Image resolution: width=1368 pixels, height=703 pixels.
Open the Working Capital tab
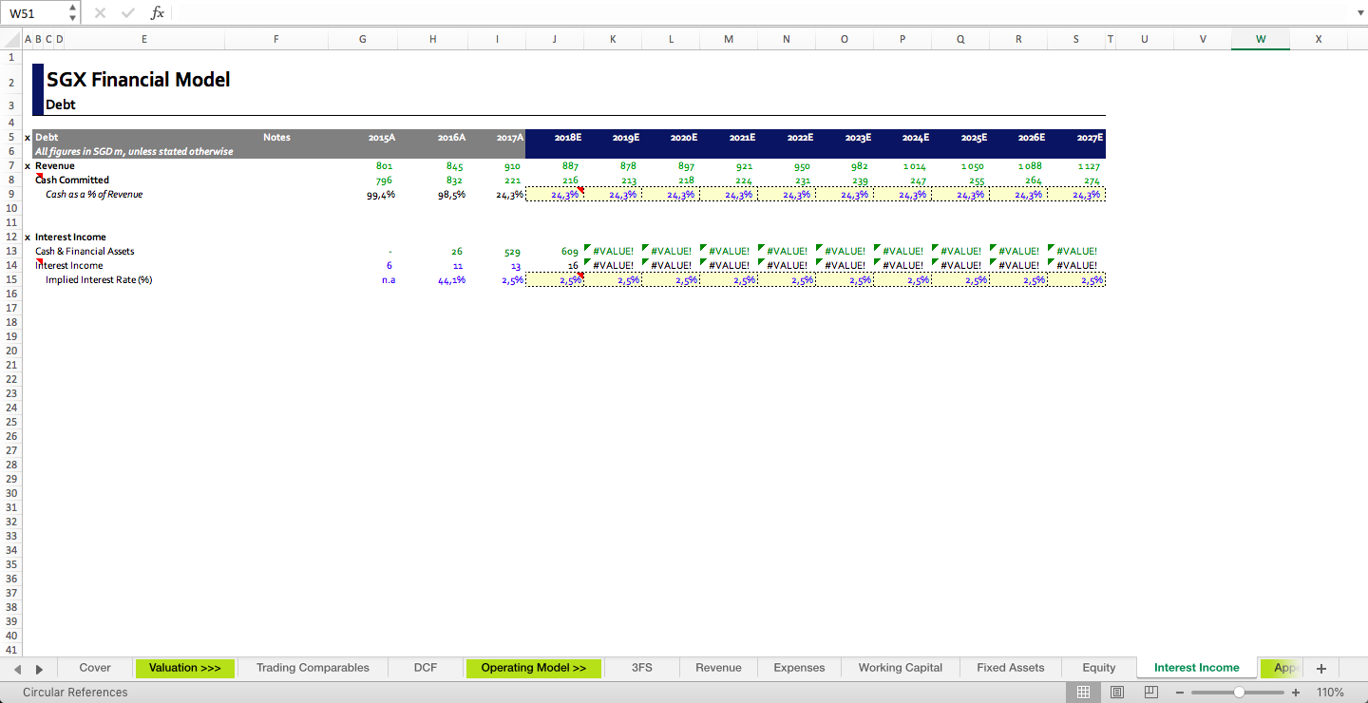tap(900, 668)
